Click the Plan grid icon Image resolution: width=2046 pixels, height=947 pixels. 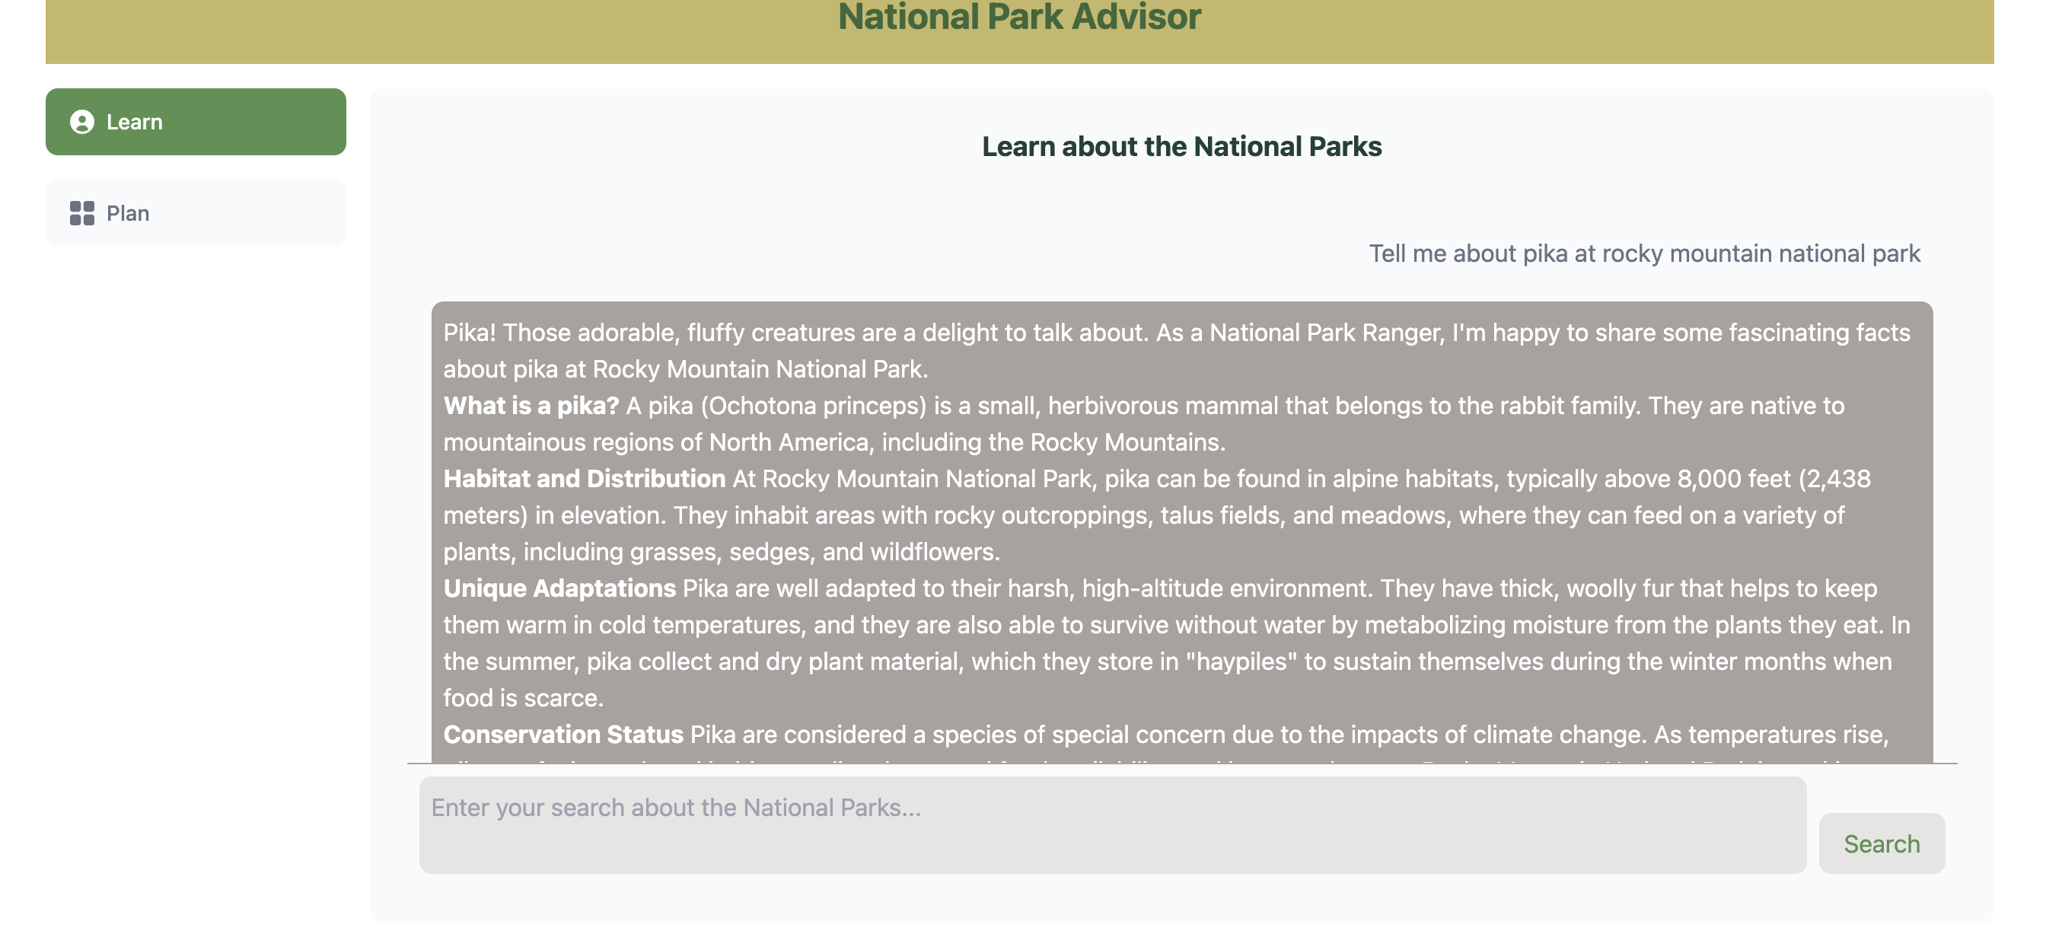(81, 213)
